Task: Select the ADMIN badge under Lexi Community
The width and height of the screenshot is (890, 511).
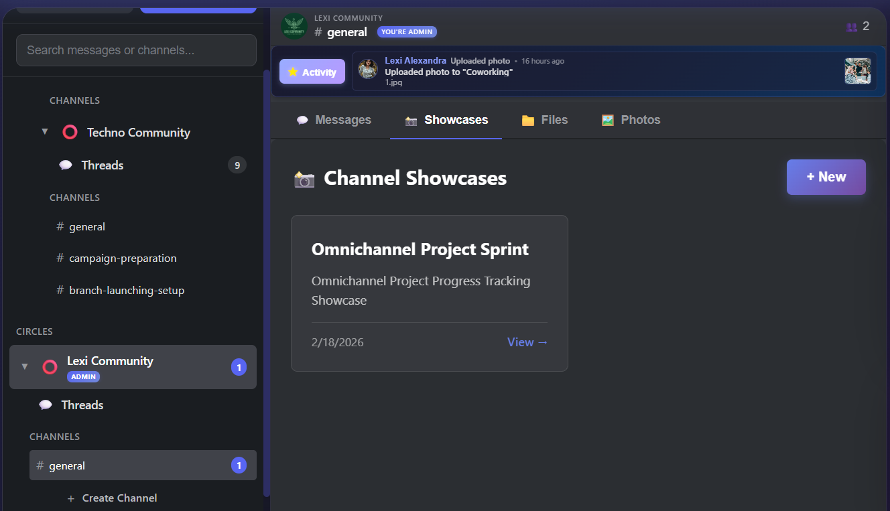Action: (x=83, y=376)
